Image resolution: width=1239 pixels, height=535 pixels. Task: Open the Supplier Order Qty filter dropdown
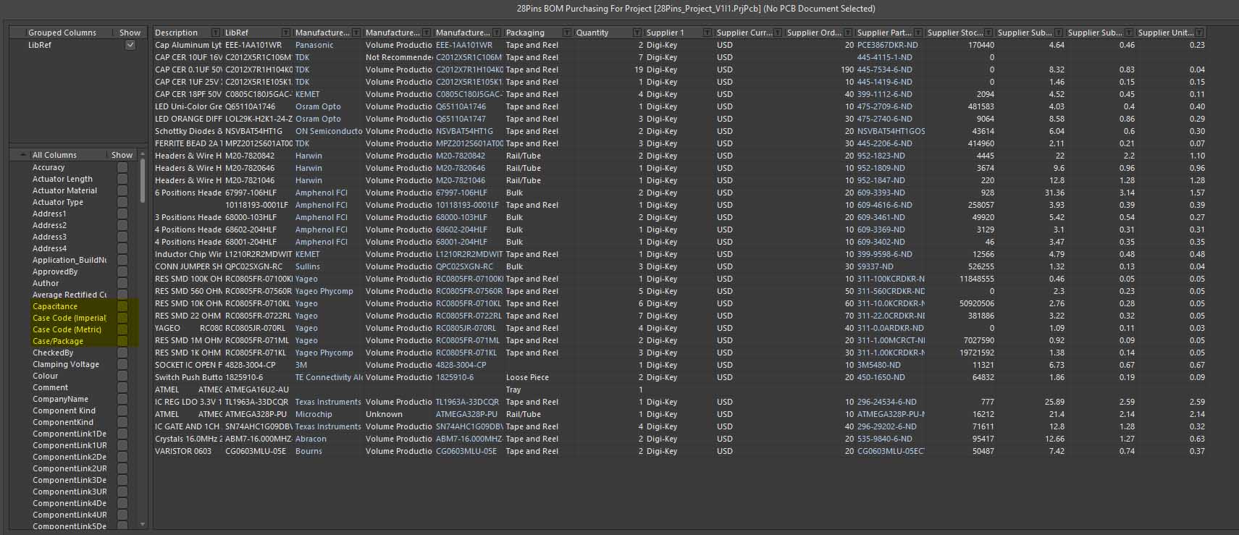(847, 33)
